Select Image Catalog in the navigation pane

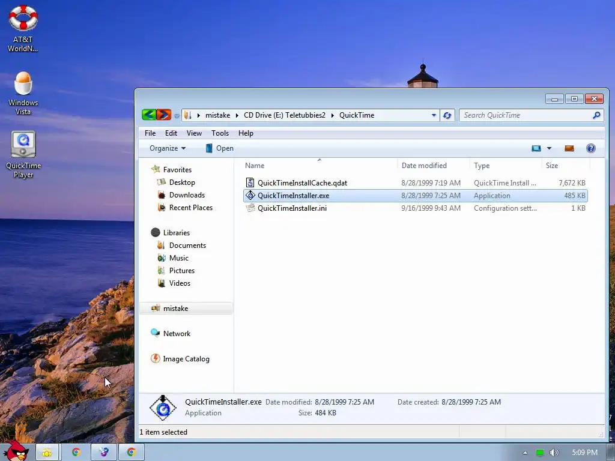(x=186, y=359)
